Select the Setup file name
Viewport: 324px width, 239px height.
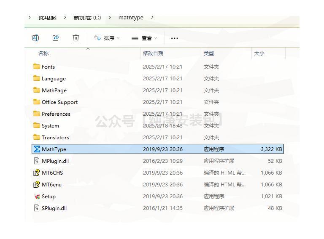click(x=49, y=197)
